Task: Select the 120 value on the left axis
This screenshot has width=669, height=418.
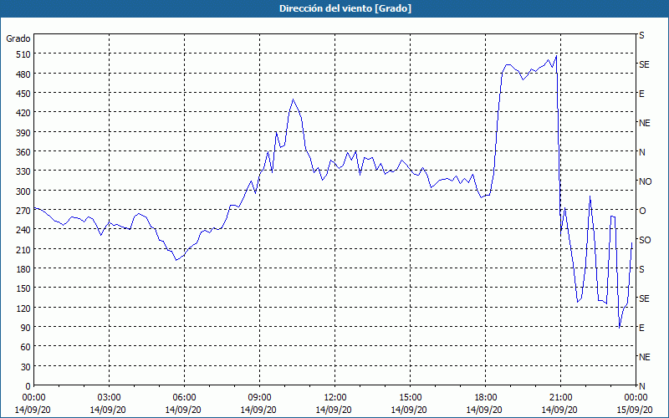Action: pos(23,308)
